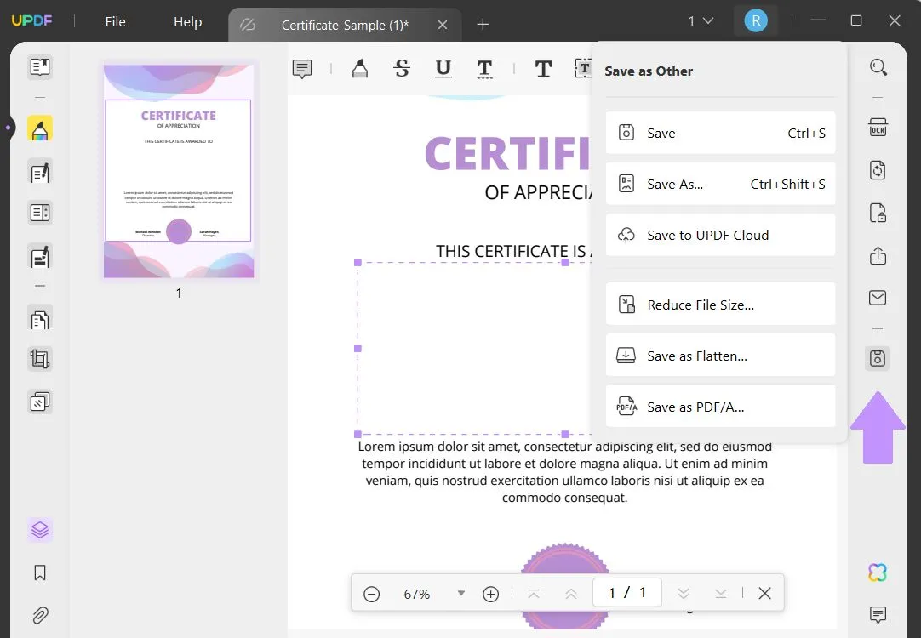Click the Lorem ipsum paragraph text

[x=564, y=472]
